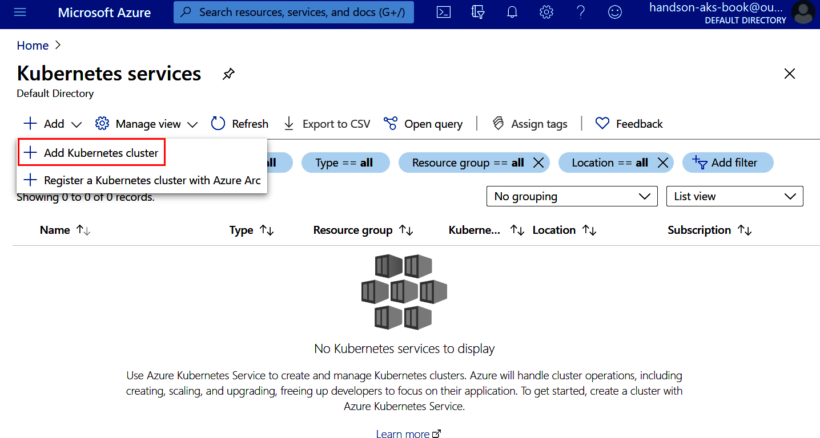The width and height of the screenshot is (820, 438).
Task: Open the List view dropdown
Action: coord(735,196)
